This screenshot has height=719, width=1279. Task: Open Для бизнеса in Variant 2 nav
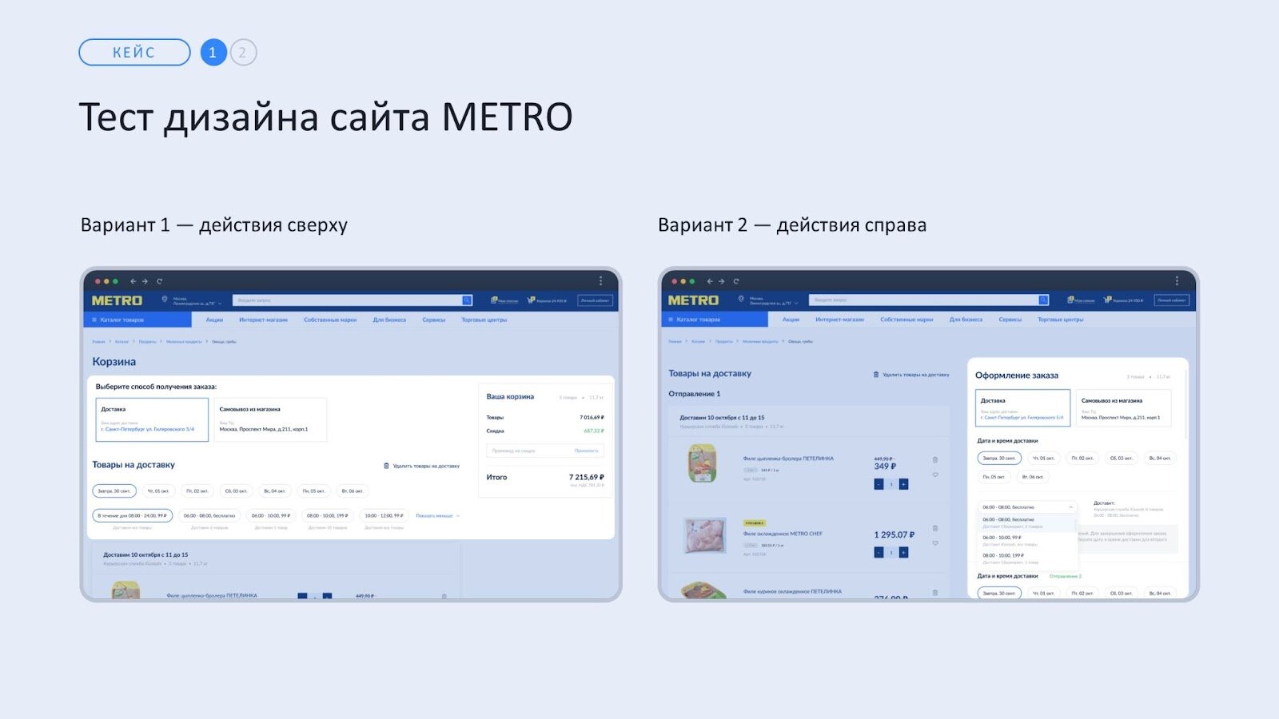click(966, 320)
